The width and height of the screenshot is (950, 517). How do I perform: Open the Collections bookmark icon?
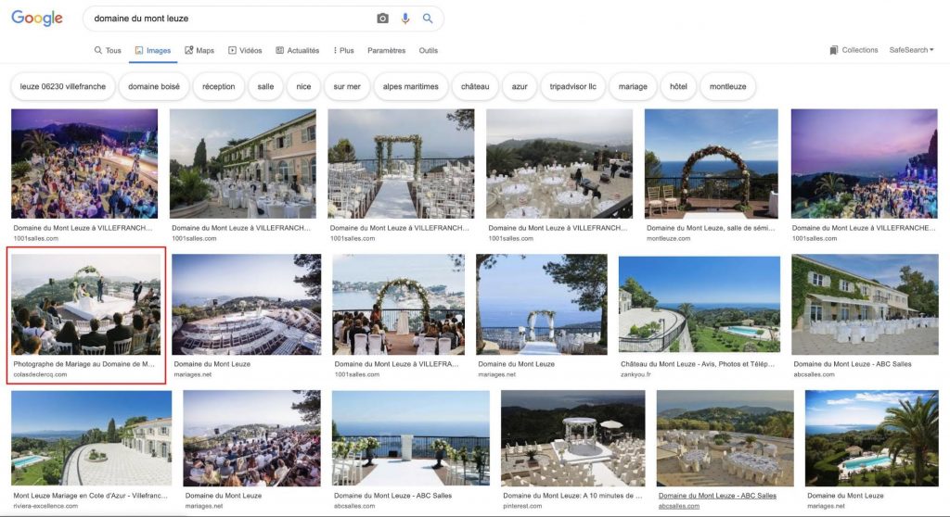[x=834, y=50]
